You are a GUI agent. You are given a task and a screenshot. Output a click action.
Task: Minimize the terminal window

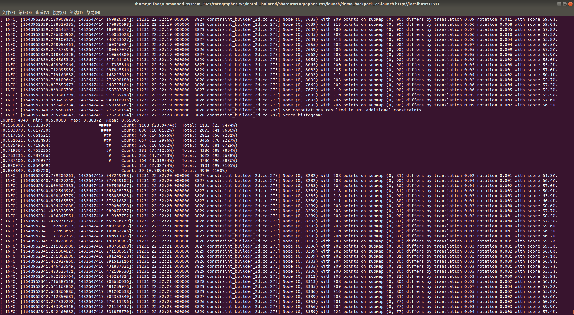point(559,4)
